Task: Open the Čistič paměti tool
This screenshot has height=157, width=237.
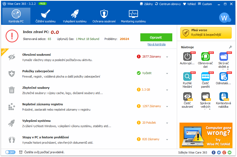Action: [205, 77]
